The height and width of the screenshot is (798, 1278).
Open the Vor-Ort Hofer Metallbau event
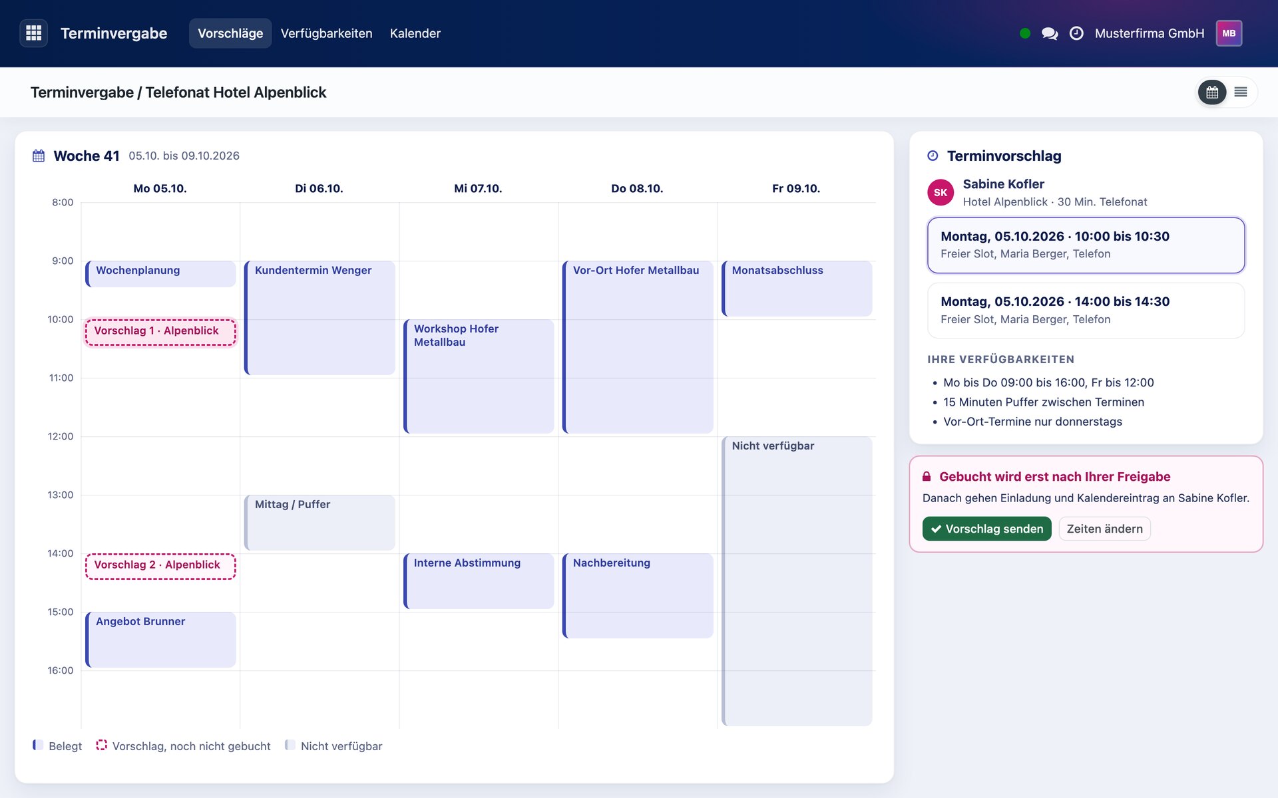(638, 347)
